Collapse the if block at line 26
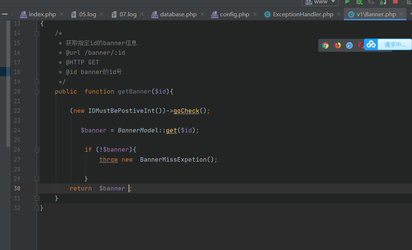 pos(37,150)
